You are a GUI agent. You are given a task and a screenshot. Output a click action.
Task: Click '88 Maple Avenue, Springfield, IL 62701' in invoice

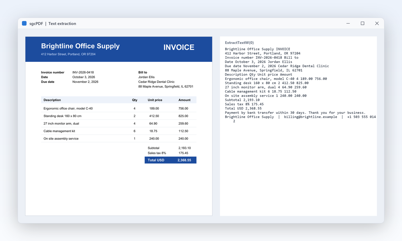[166, 87]
